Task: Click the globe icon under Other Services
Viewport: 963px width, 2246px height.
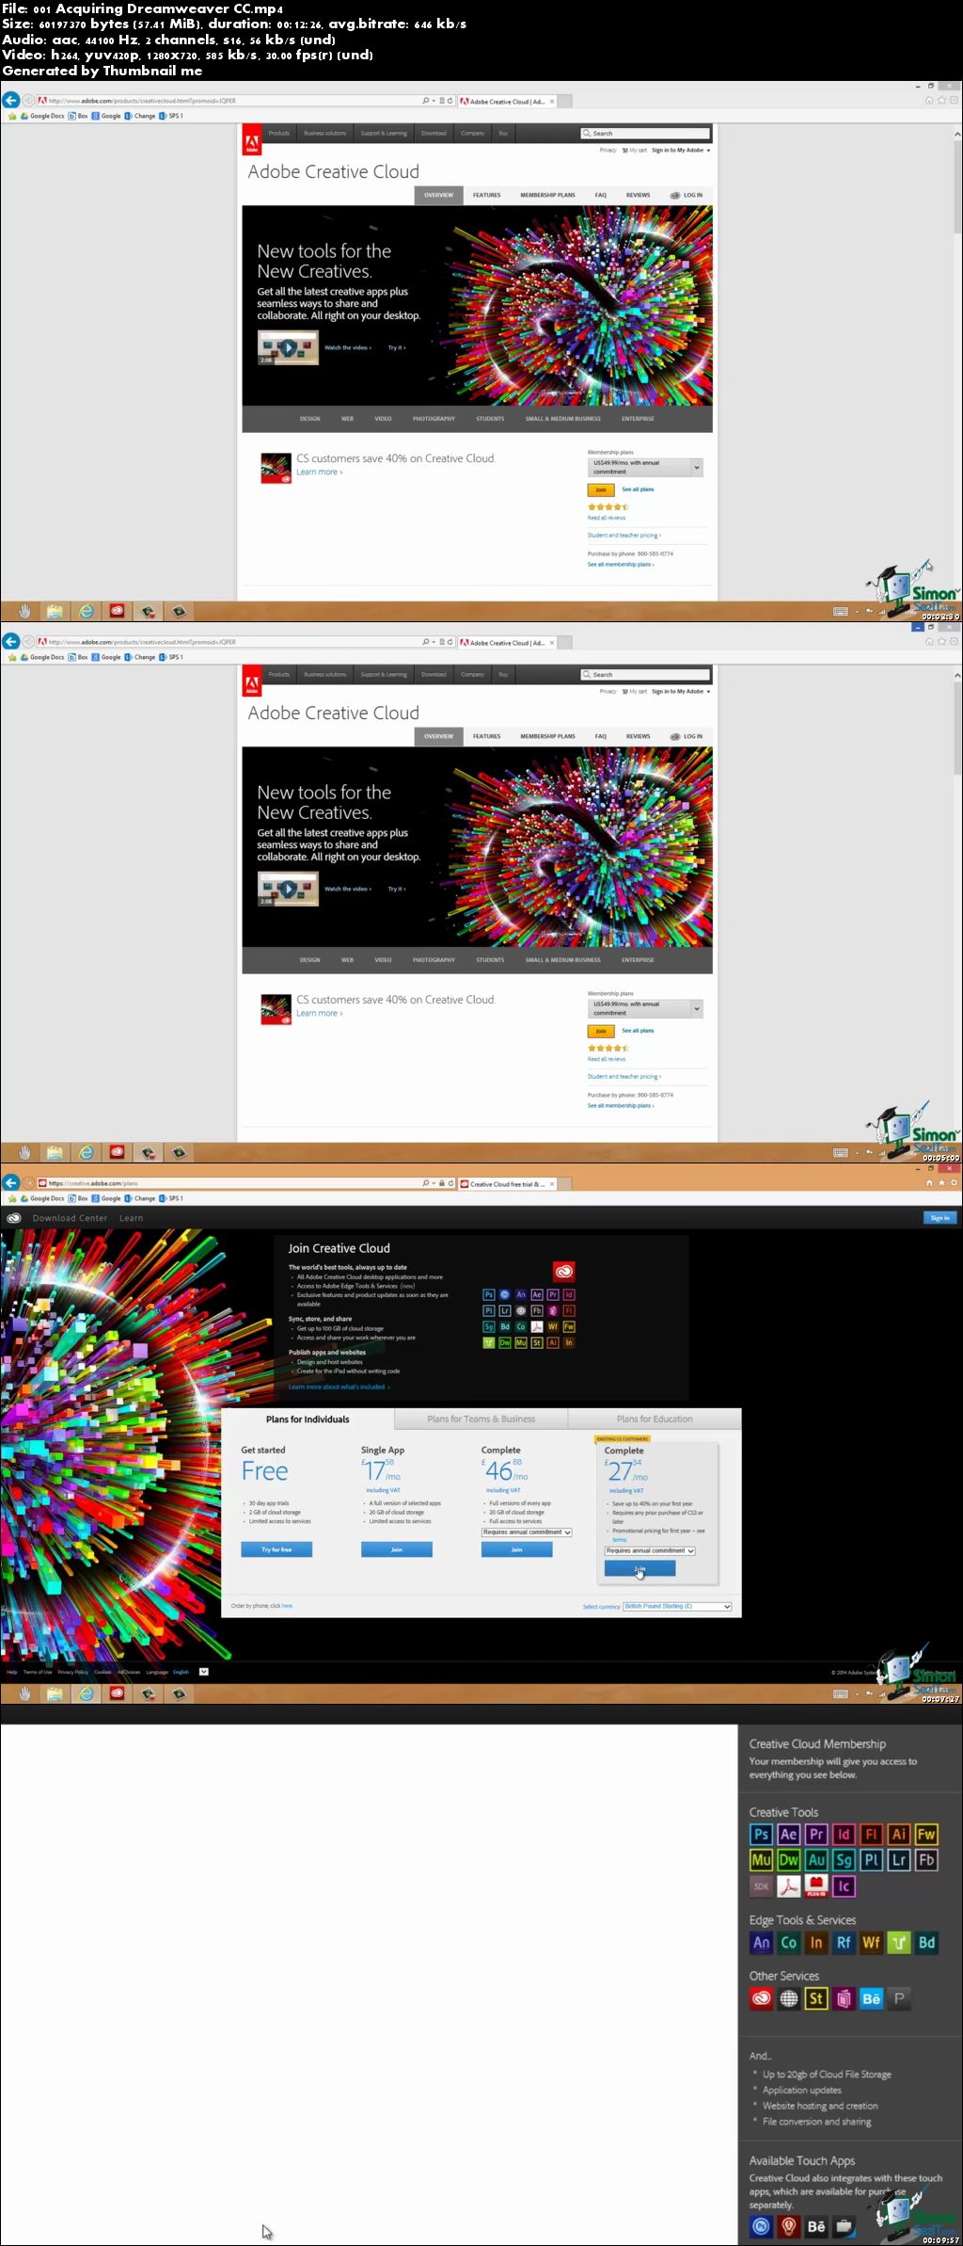Action: [789, 1998]
